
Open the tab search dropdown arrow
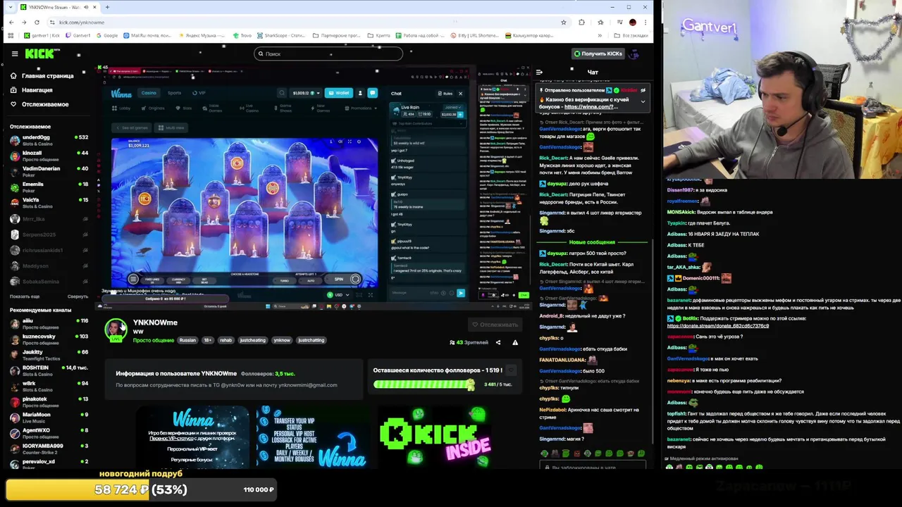point(11,7)
